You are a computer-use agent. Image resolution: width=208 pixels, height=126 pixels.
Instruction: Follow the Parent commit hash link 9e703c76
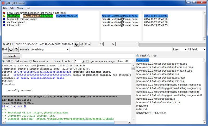click(x=42, y=72)
